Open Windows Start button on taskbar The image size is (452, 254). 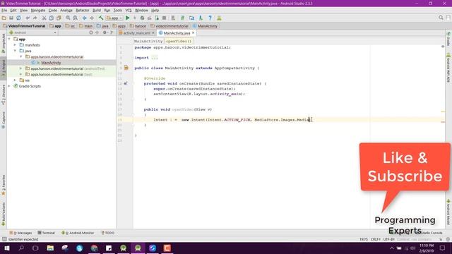[6, 248]
